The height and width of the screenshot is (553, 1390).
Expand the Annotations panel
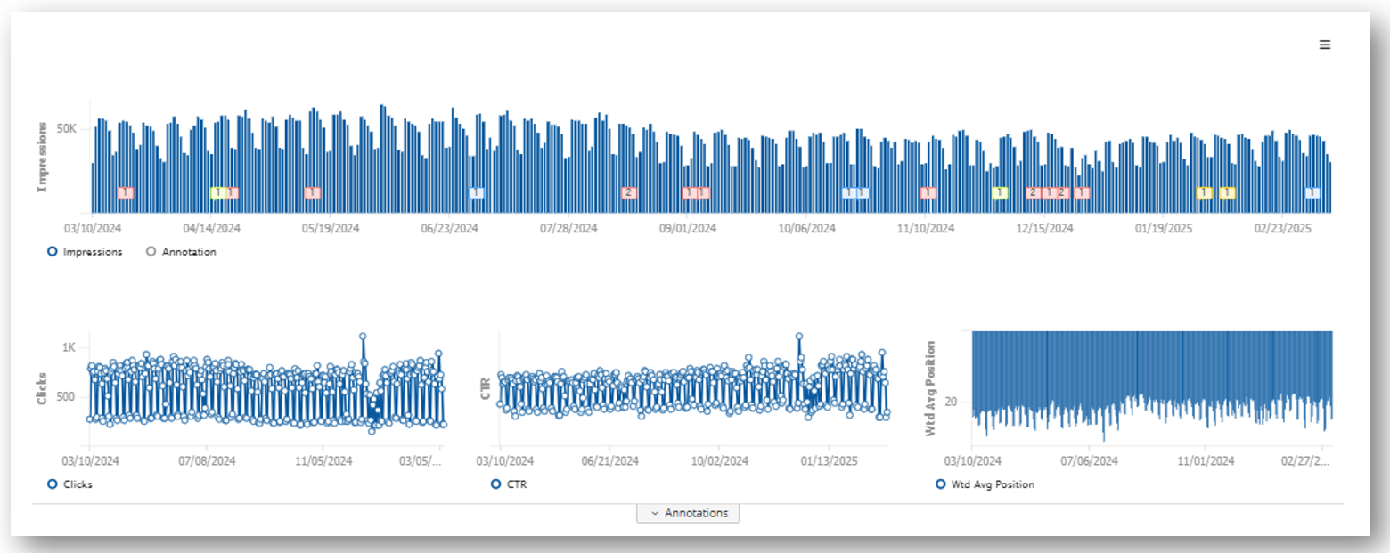[x=688, y=513]
